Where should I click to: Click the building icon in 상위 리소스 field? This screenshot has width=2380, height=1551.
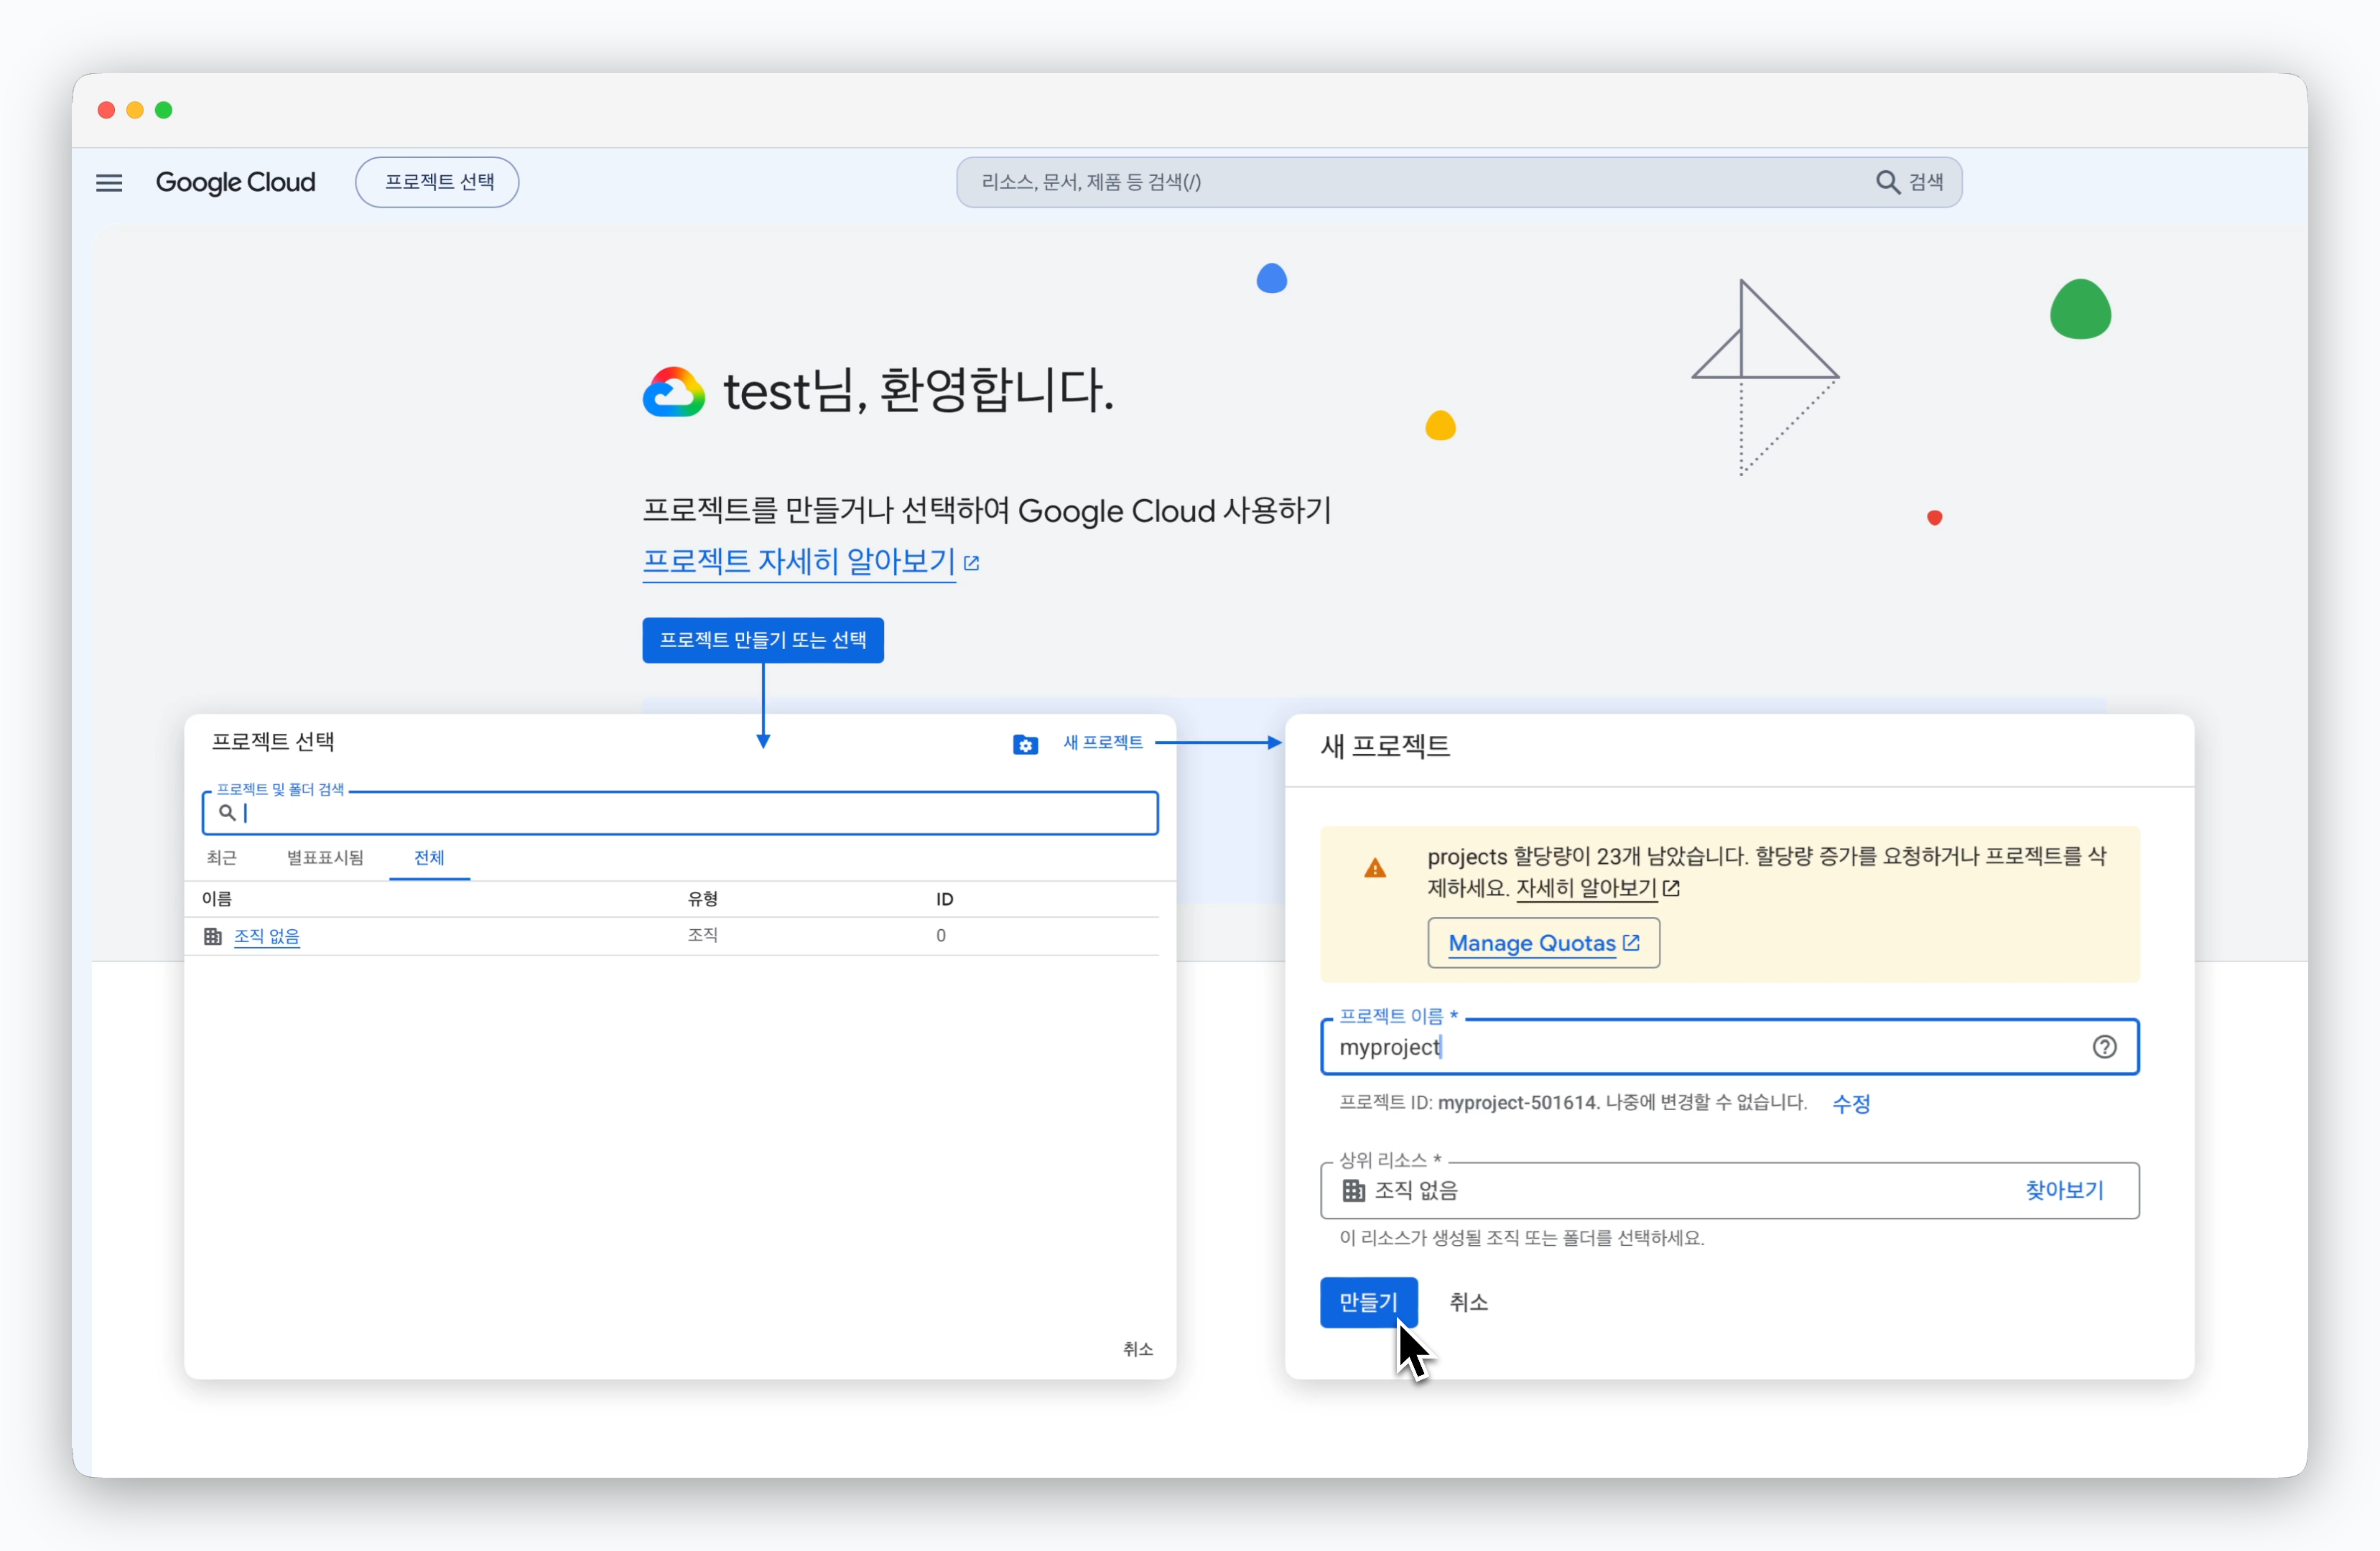coord(1353,1190)
